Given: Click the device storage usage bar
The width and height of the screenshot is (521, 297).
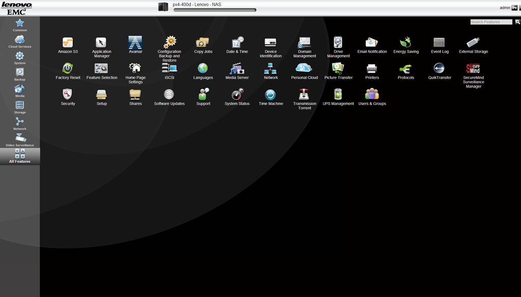Looking at the screenshot, I should tap(215, 10).
